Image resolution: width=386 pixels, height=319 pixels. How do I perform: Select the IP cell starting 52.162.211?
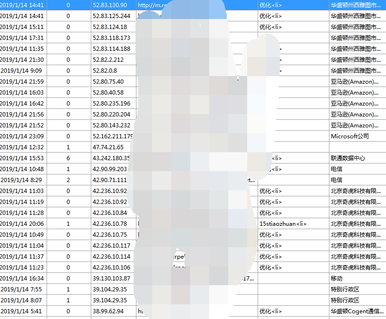(x=113, y=136)
